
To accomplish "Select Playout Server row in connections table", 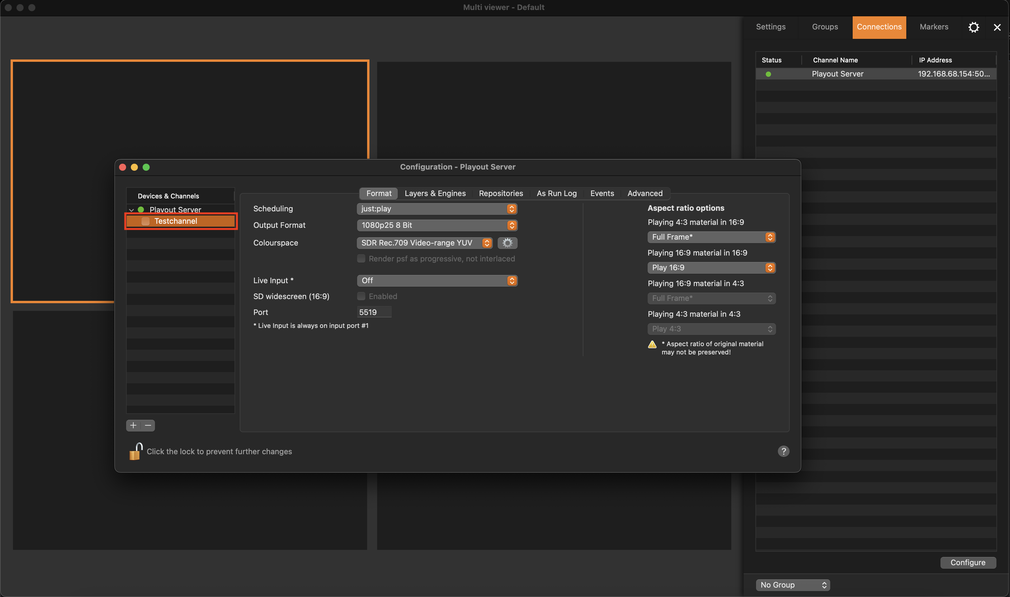I will point(876,74).
